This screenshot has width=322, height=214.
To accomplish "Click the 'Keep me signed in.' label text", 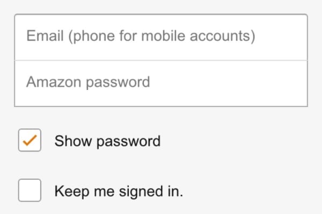I will coord(119,192).
